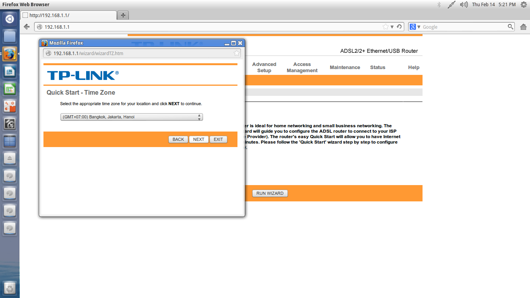Reload page with the refresh arrow
Screen dimensions: 530x298
tap(400, 27)
